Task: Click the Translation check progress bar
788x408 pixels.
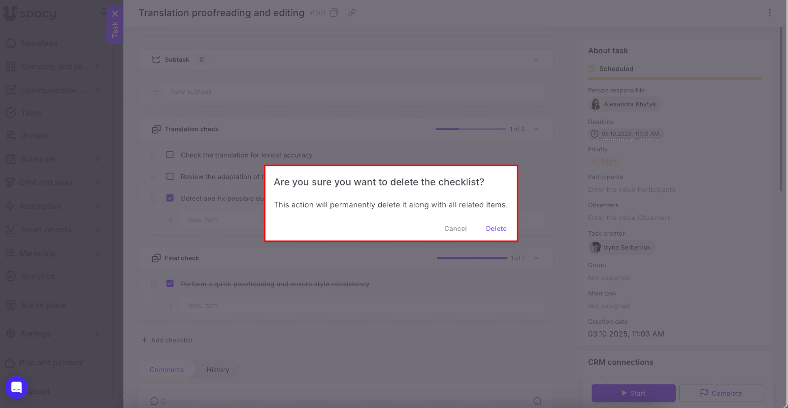Action: (x=470, y=129)
